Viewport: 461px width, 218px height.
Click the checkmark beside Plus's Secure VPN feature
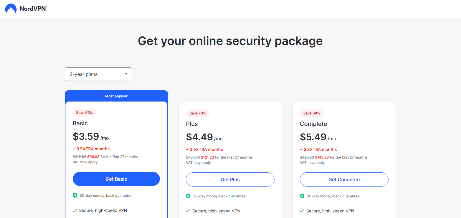(188, 211)
